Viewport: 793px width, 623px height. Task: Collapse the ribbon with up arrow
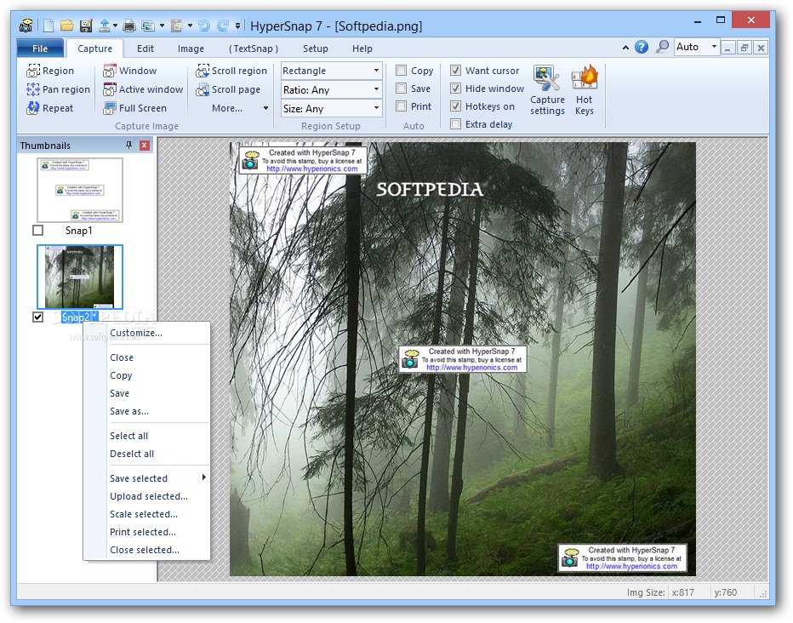pos(625,48)
